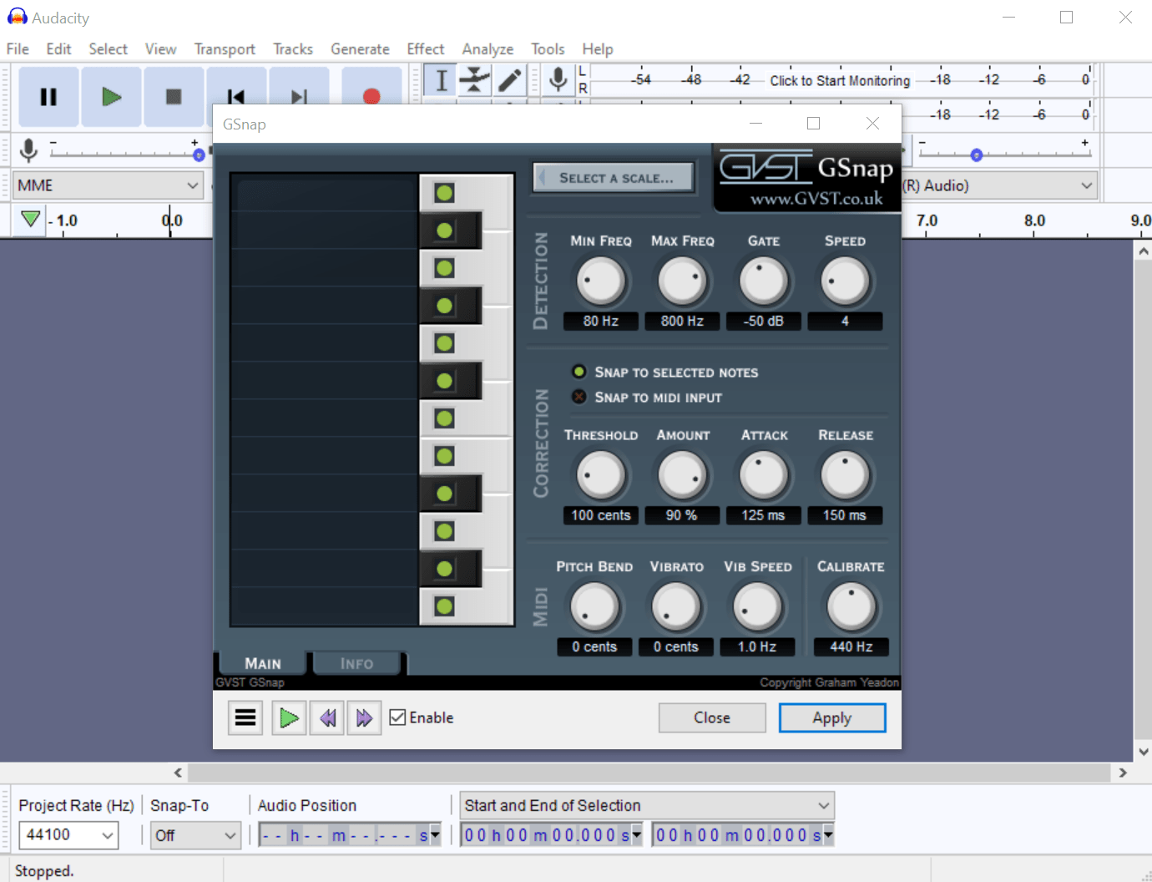The height and width of the screenshot is (882, 1152).
Task: Switch to the GSnap Info tab
Action: click(356, 663)
